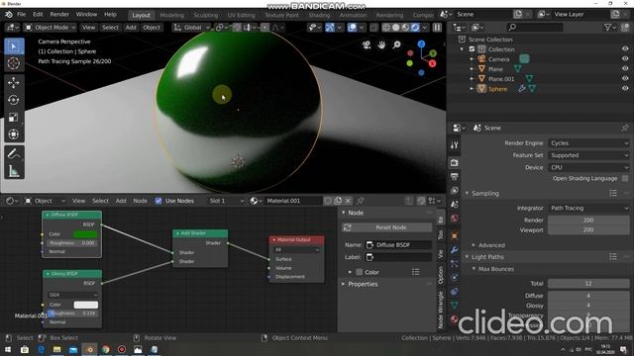This screenshot has height=356, width=634.
Task: Click the zoom view magnifier icon
Action: click(x=396, y=44)
